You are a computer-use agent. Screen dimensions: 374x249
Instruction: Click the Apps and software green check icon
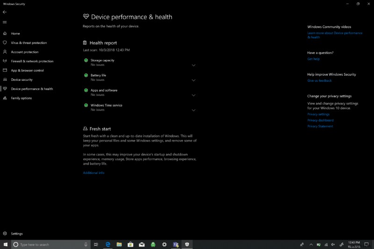(x=86, y=90)
